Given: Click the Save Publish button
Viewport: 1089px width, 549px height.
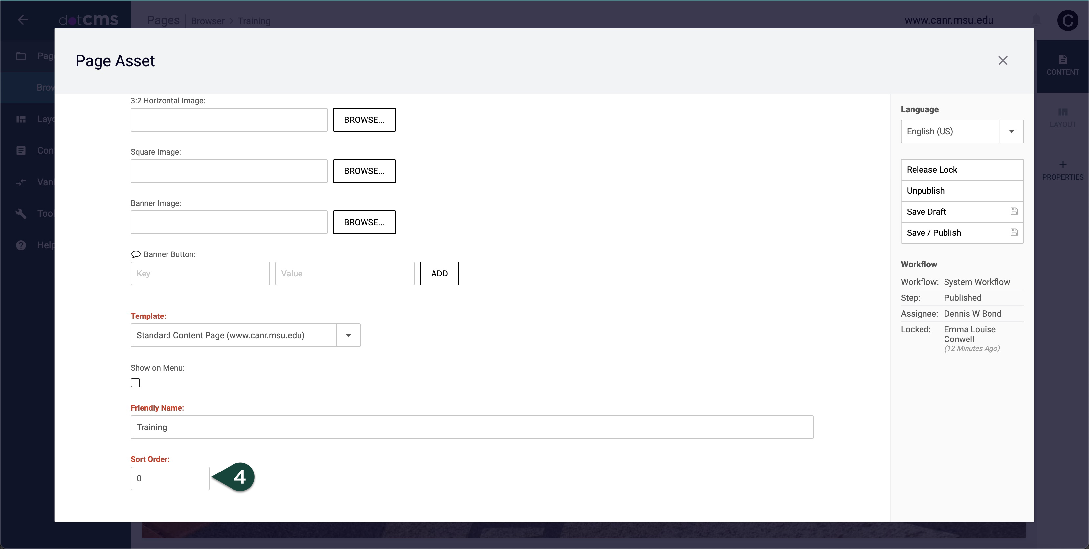Looking at the screenshot, I should (x=961, y=232).
